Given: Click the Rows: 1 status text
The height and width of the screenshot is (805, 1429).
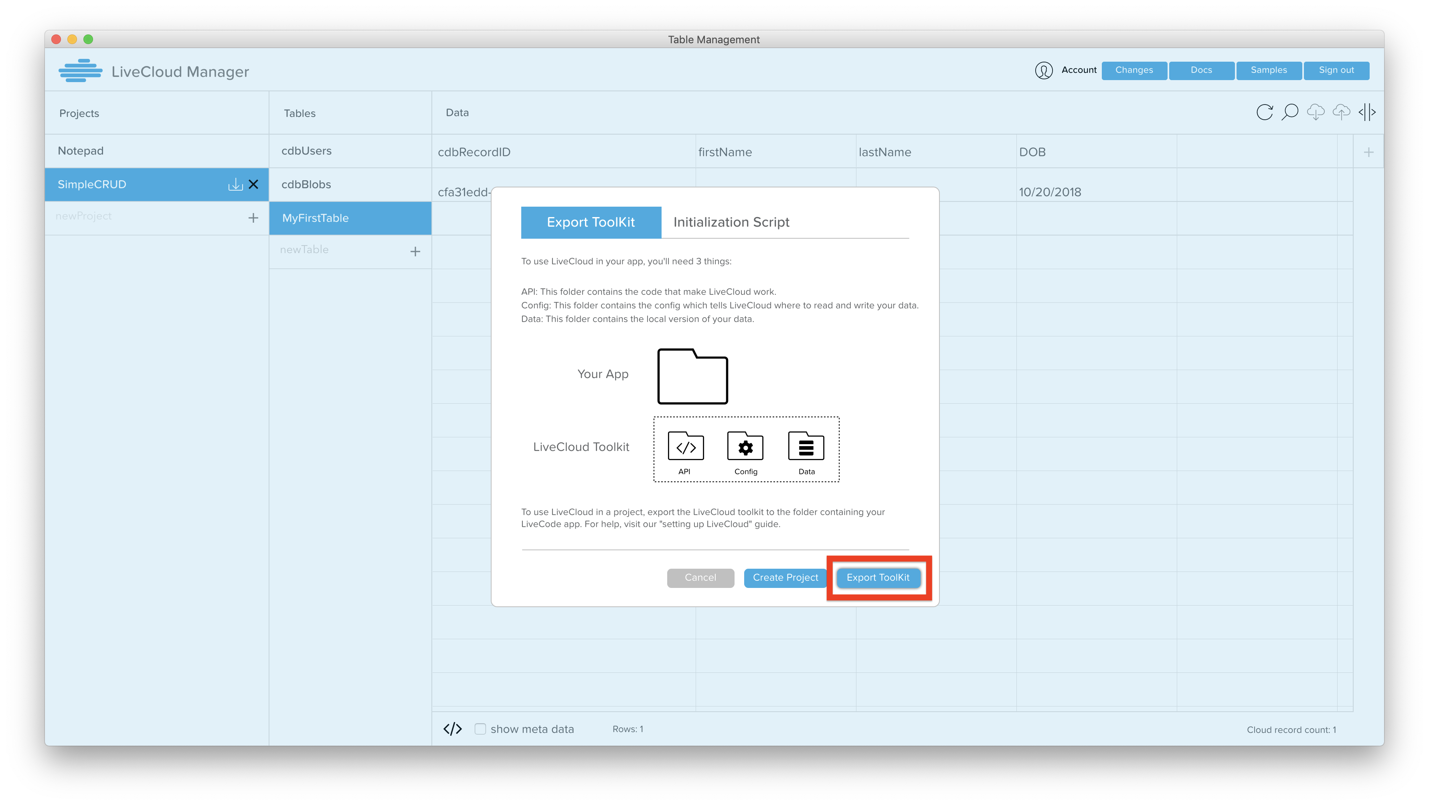Looking at the screenshot, I should click(627, 729).
